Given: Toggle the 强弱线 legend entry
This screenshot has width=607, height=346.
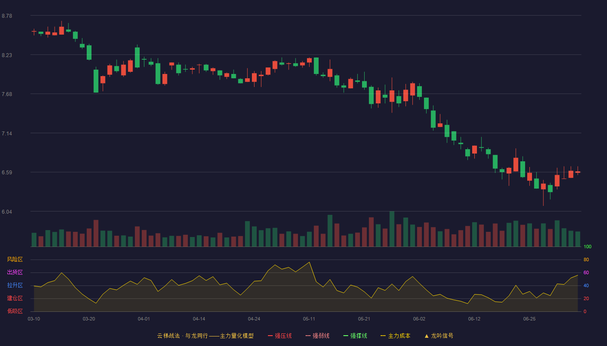Looking at the screenshot, I should (317, 336).
